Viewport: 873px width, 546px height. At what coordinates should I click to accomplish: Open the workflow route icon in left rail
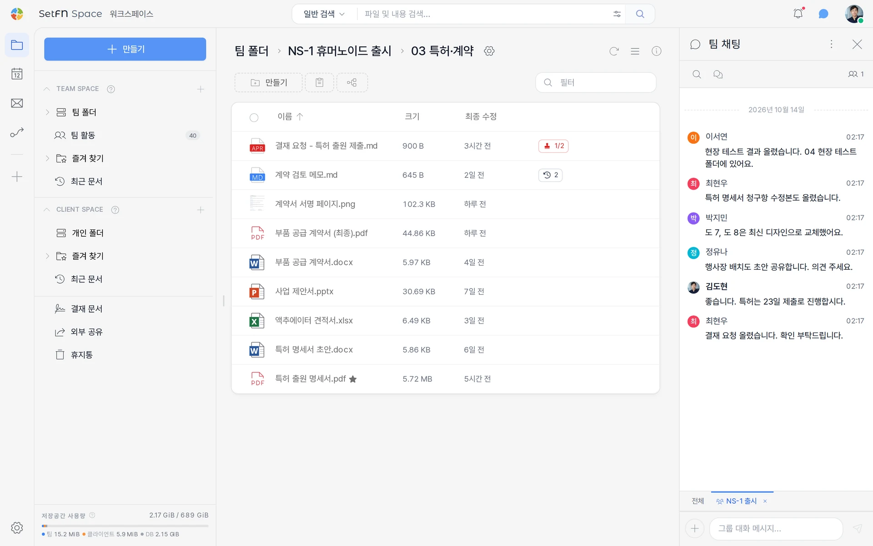tap(17, 132)
